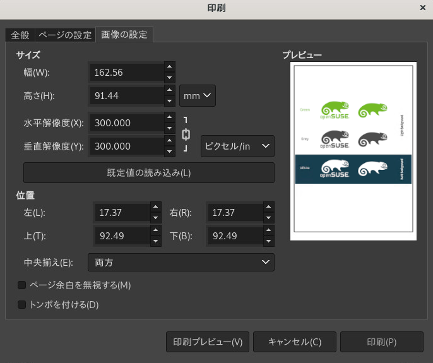
Task: Click the 既定値の読み込み(L) button
Action: (x=149, y=172)
